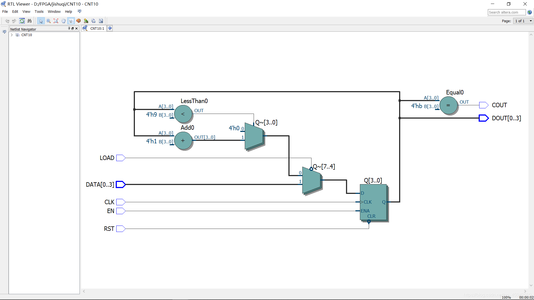Click the OUT[3..0] label of Add0
This screenshot has width=534, height=300.
(205, 137)
